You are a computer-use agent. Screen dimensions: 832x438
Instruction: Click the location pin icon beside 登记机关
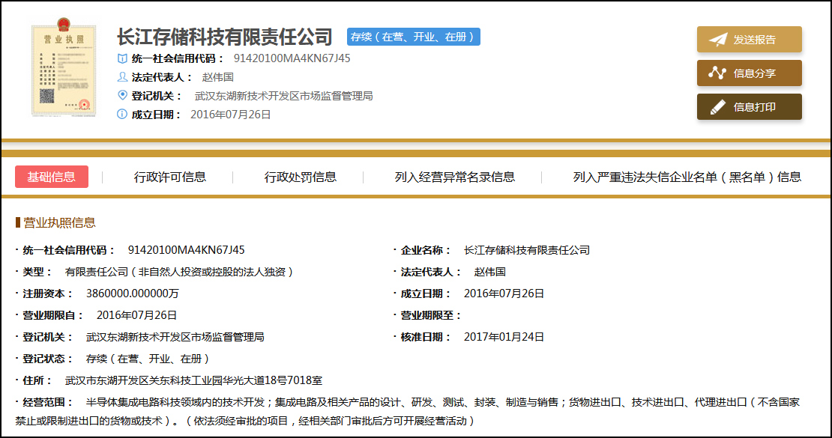122,96
